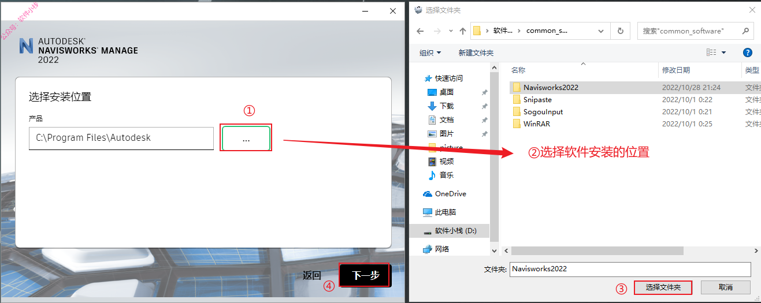Click the navigation pane scroll-down arrow
Screen dimensions: 761x303
click(493, 252)
